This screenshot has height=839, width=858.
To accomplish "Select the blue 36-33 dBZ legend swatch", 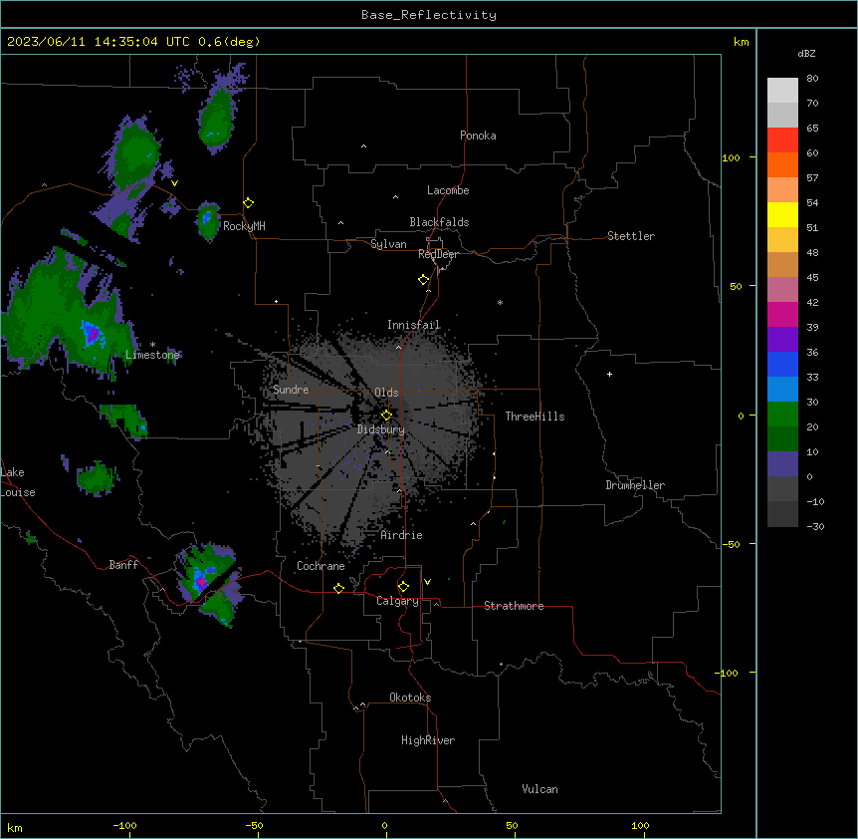I will [x=782, y=364].
